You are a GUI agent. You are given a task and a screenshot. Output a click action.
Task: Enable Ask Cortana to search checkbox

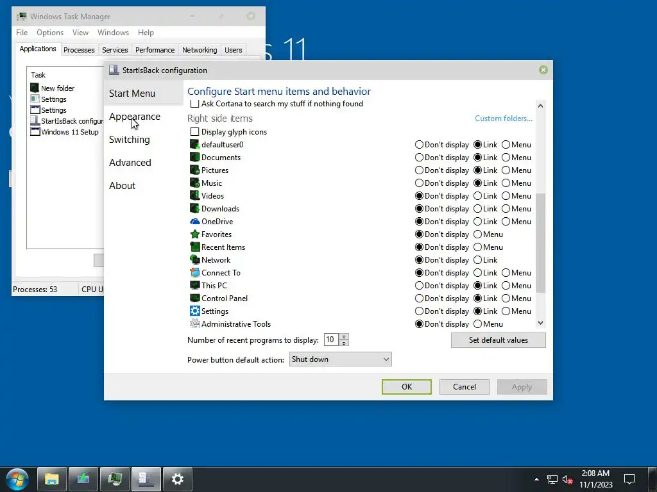coord(194,104)
